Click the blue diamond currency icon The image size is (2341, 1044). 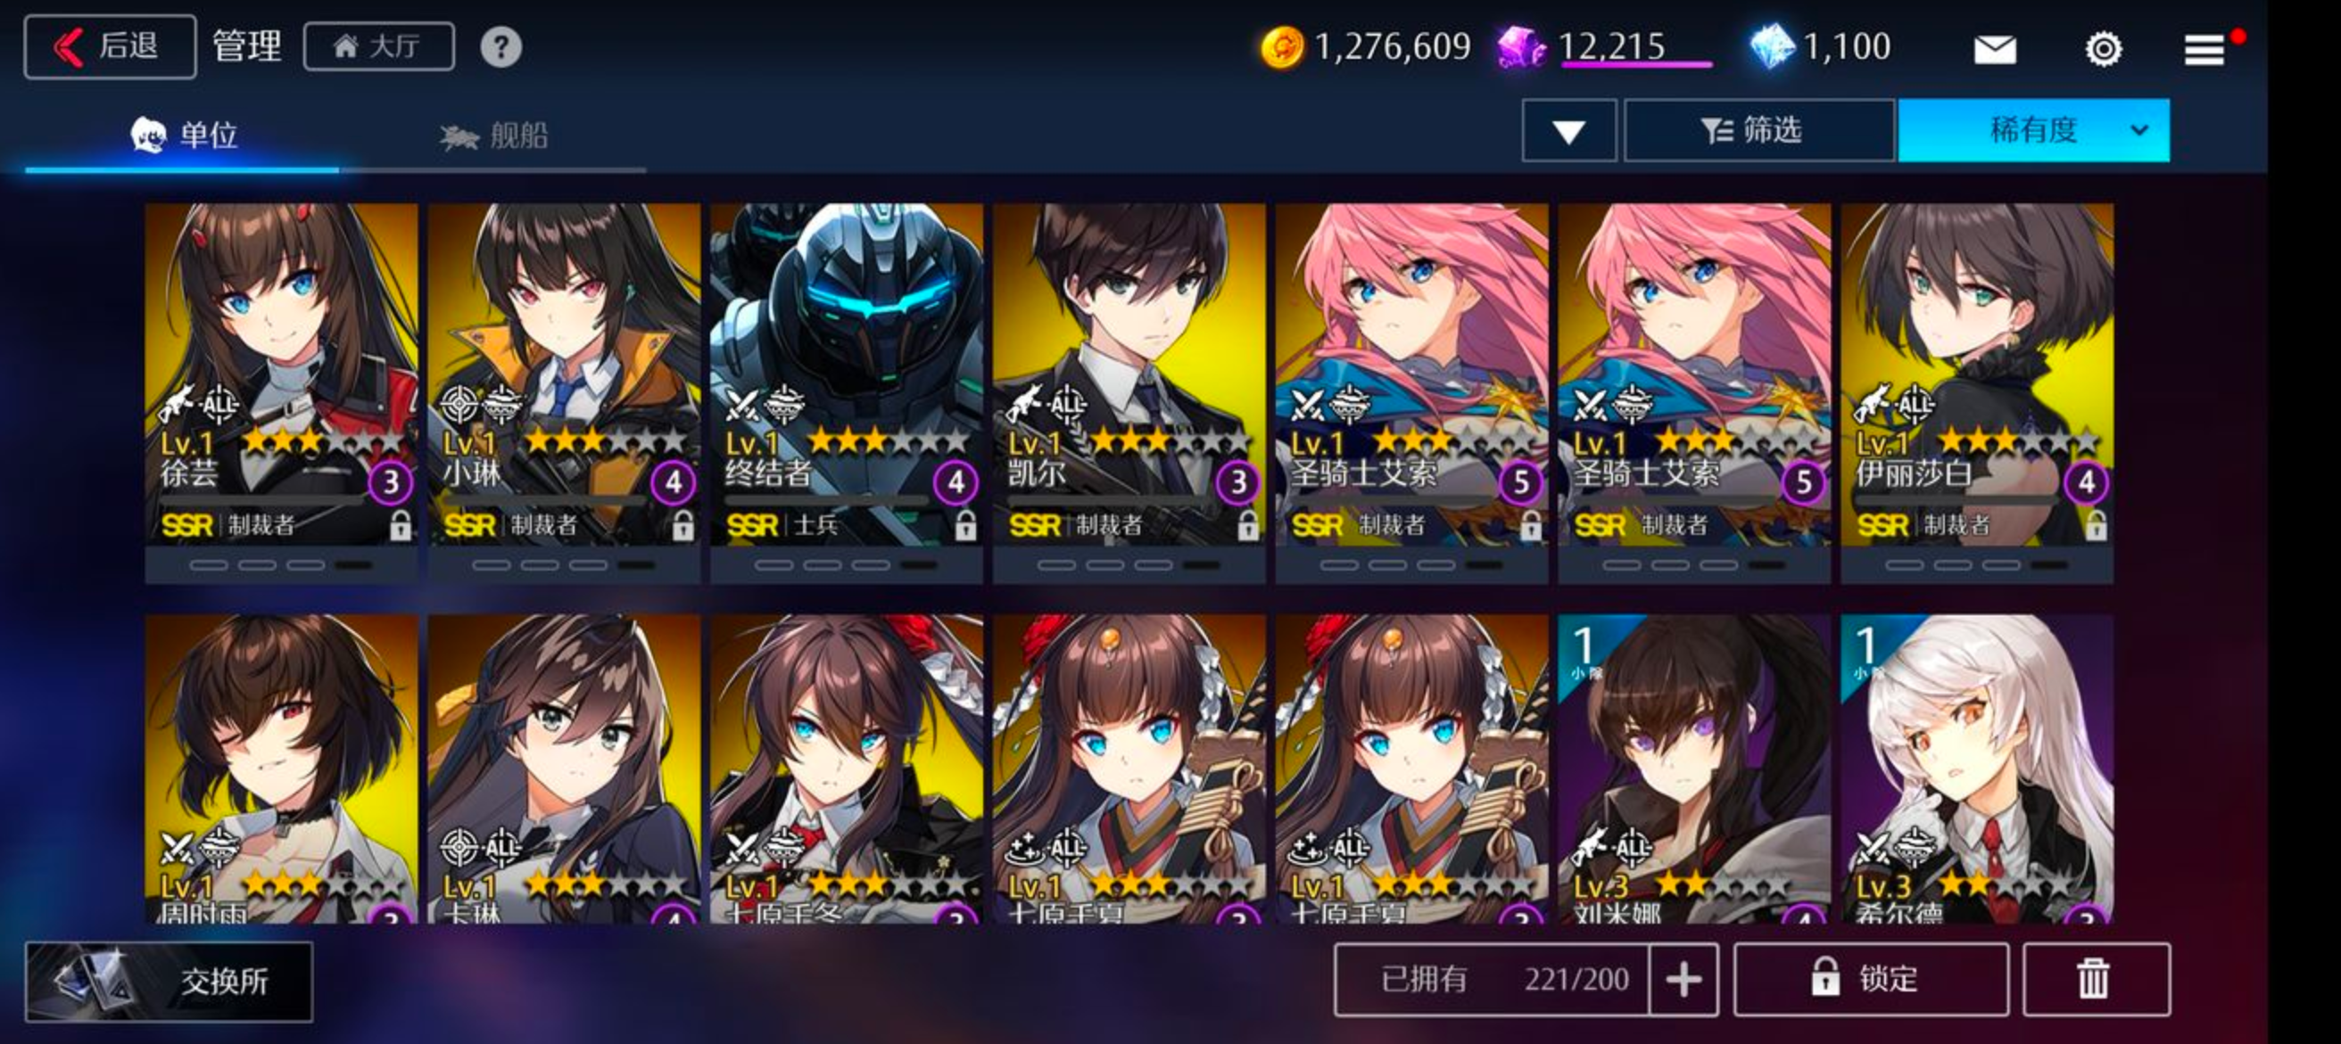[1772, 46]
